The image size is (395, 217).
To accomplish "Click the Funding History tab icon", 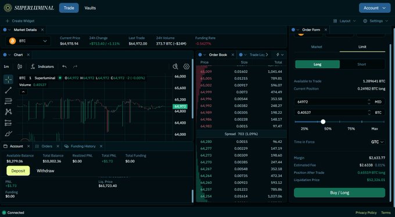I will pos(66,146).
